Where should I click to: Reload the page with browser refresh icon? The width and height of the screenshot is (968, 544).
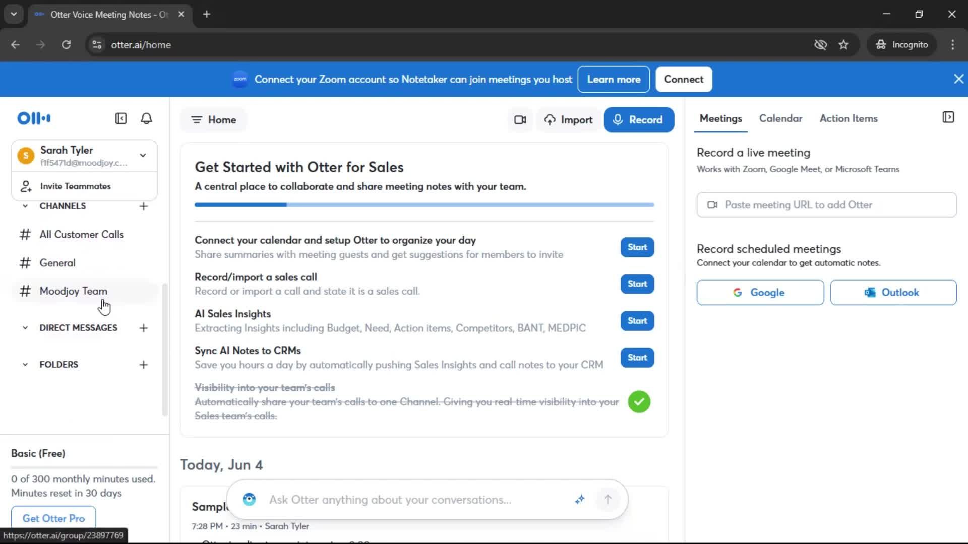(x=67, y=44)
